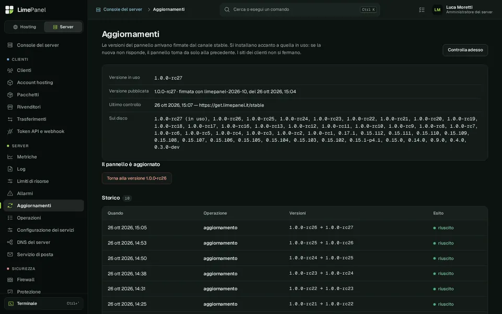Click Torna alla versione 1.0.0-rc26 button
This screenshot has height=314, width=502.
pyautogui.click(x=136, y=178)
